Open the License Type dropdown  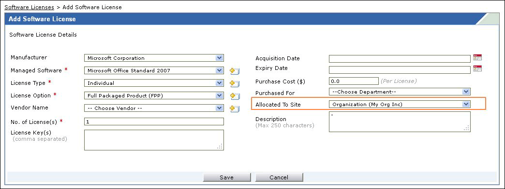pos(154,83)
